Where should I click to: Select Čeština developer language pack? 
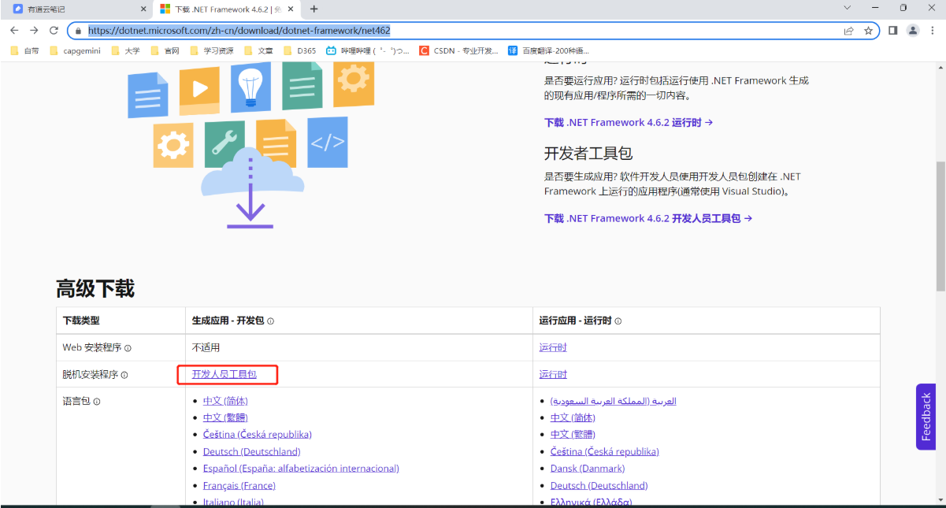coord(258,434)
